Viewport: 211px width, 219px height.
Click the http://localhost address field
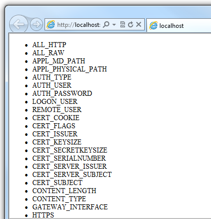pyautogui.click(x=79, y=25)
